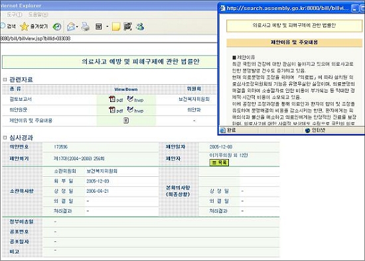Click the dark grid research toolbar icon
This screenshot has width=365, height=261.
pos(127,26)
